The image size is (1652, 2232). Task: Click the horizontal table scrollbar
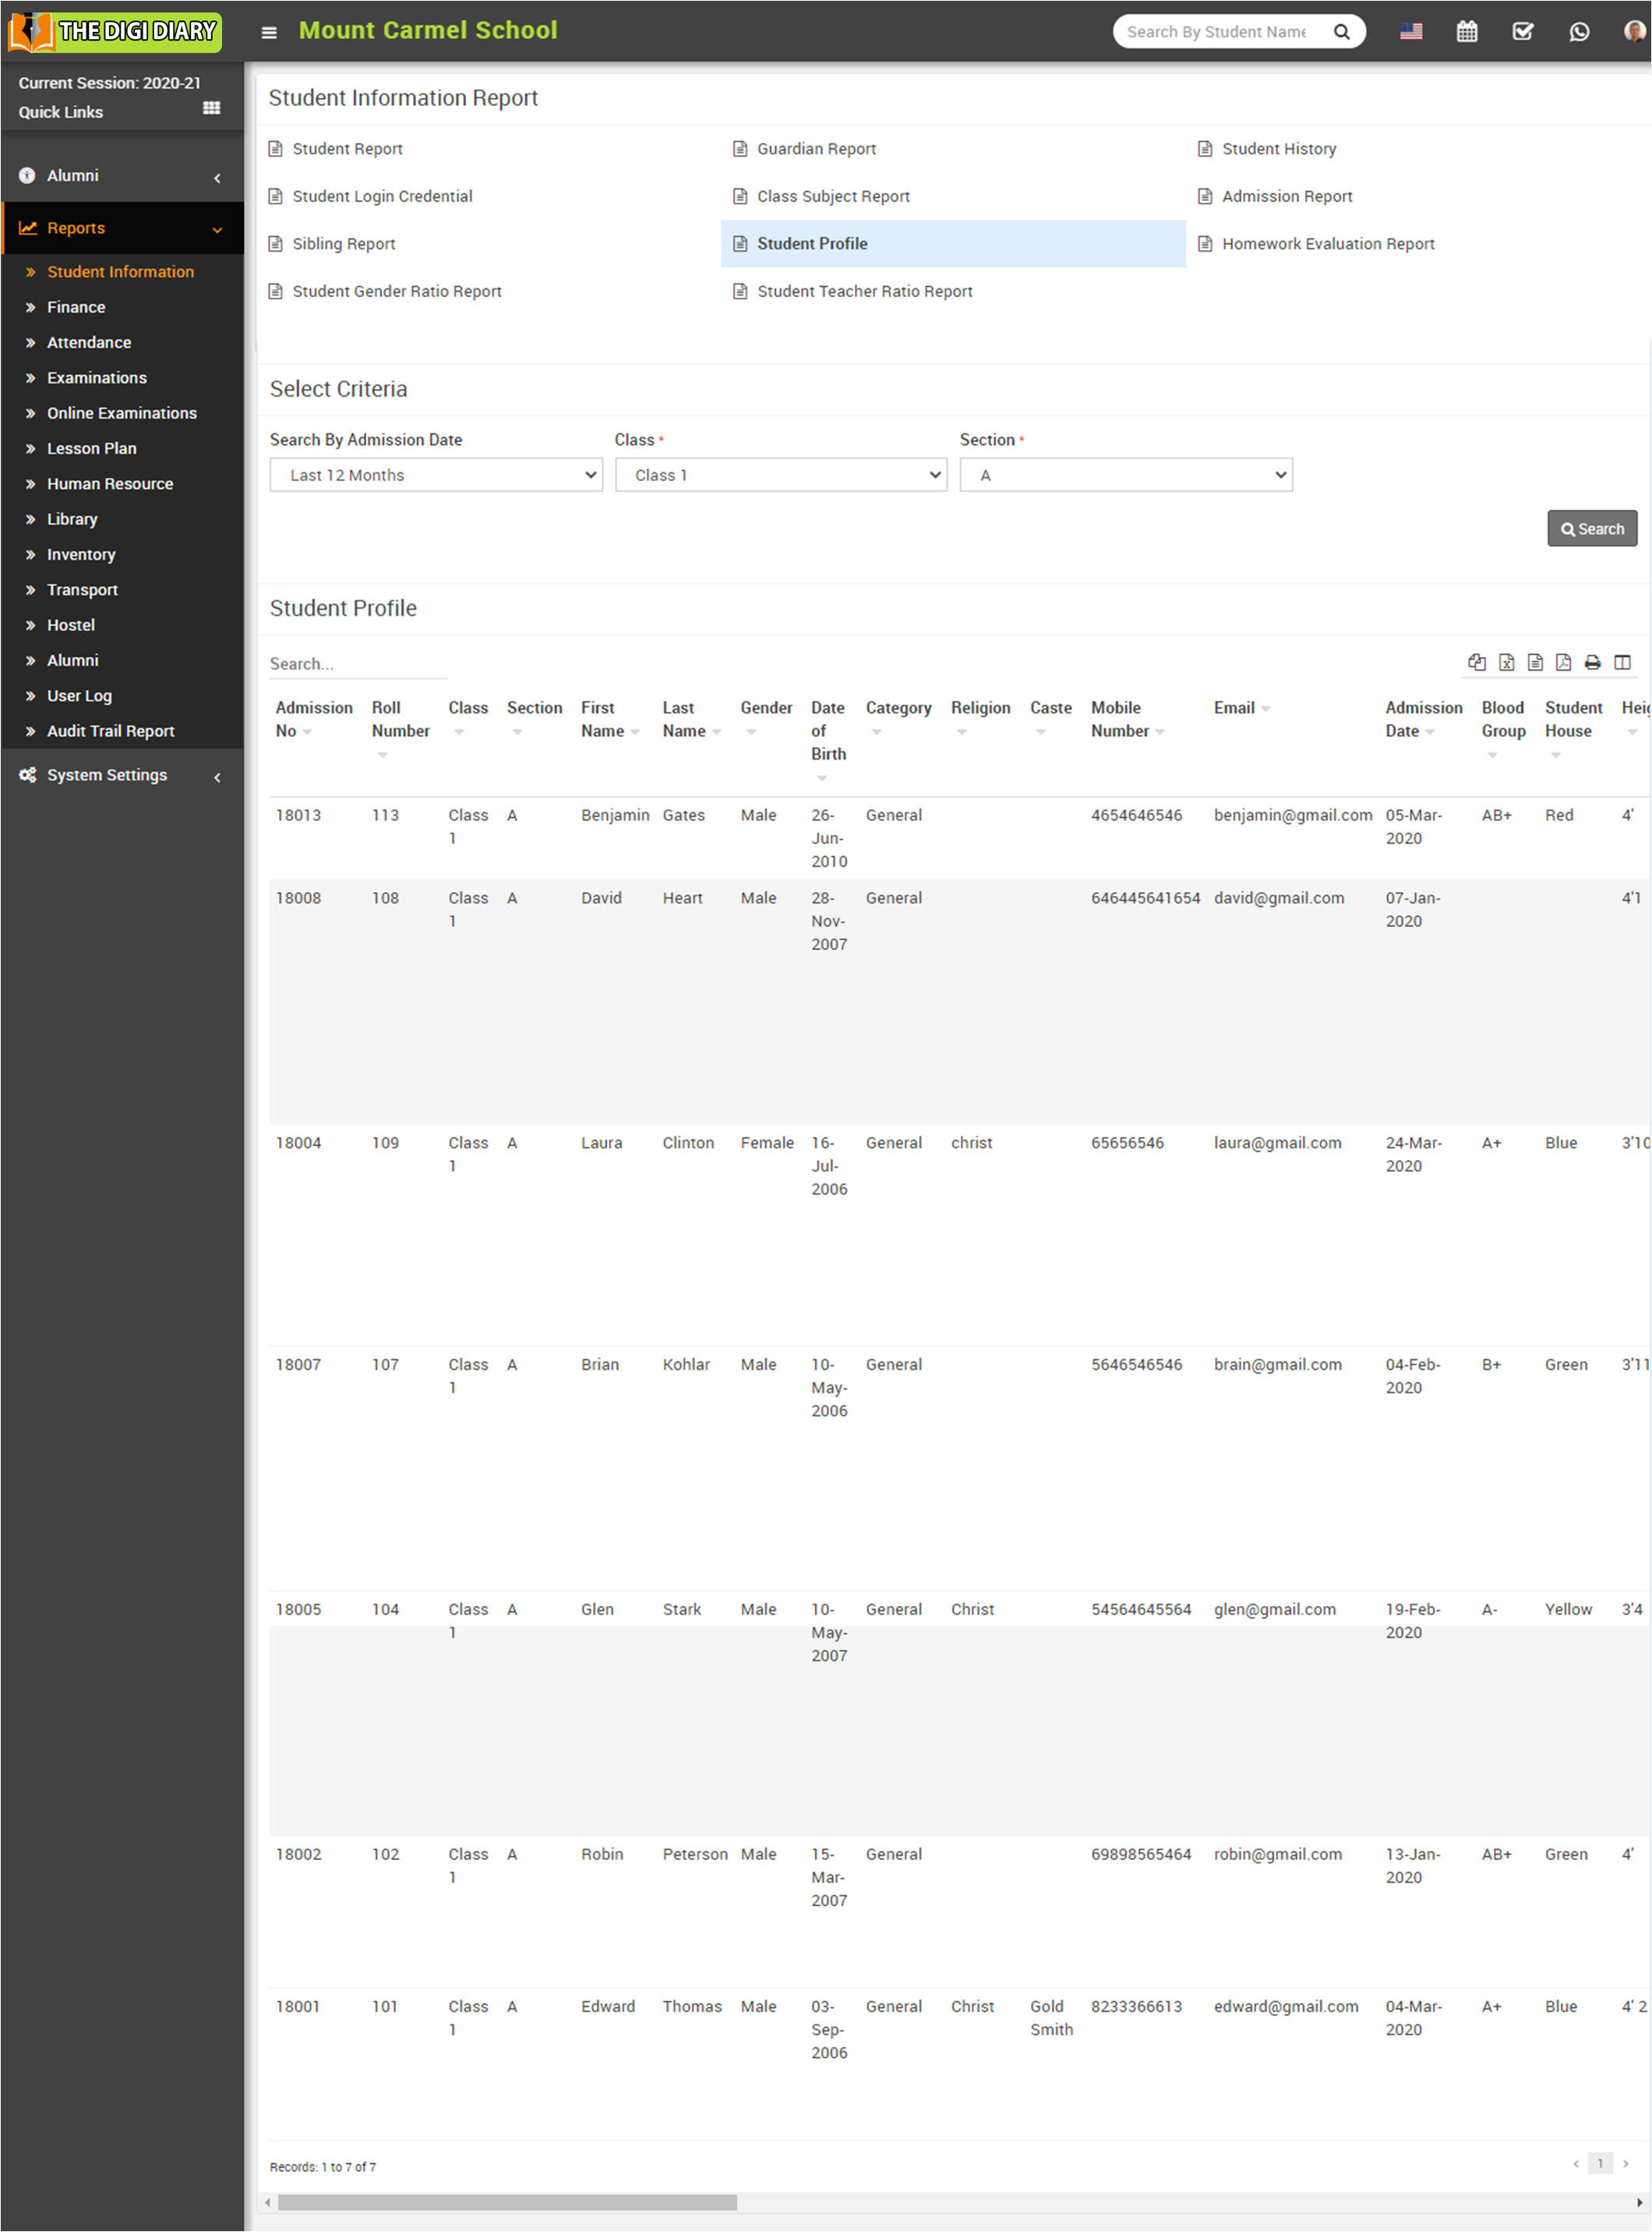507,2202
